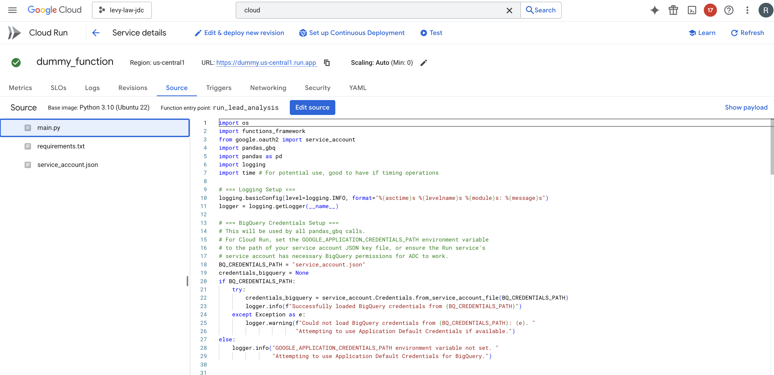
Task: Select requirements.txt in the file list
Action: (95, 146)
